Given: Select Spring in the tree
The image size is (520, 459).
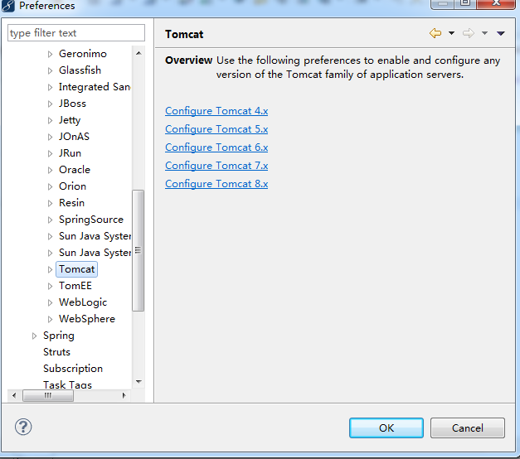Looking at the screenshot, I should click(x=59, y=336).
